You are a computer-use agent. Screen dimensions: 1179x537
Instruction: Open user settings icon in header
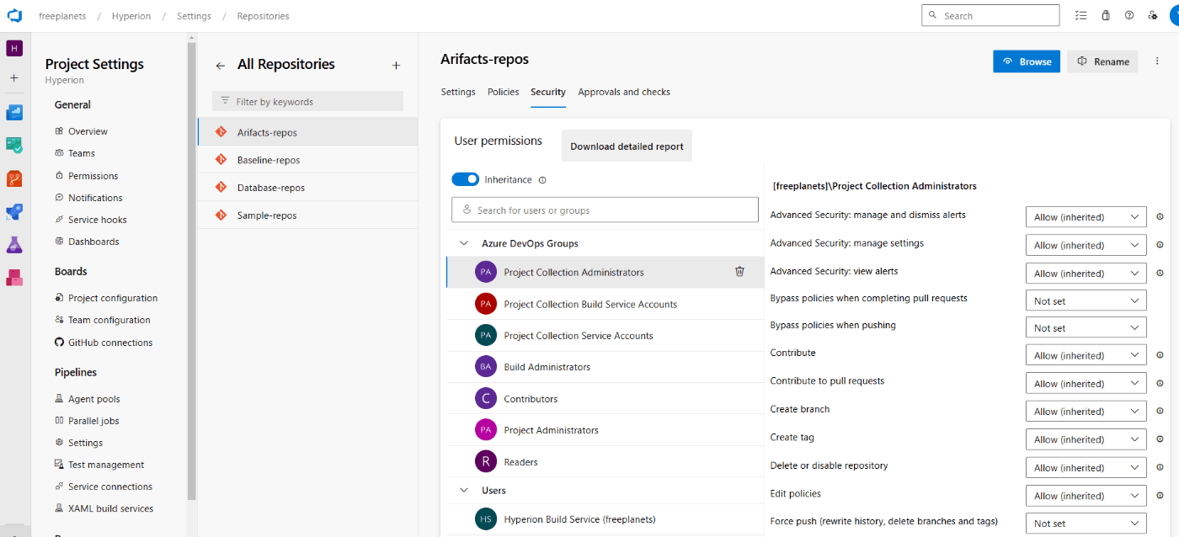1153,15
